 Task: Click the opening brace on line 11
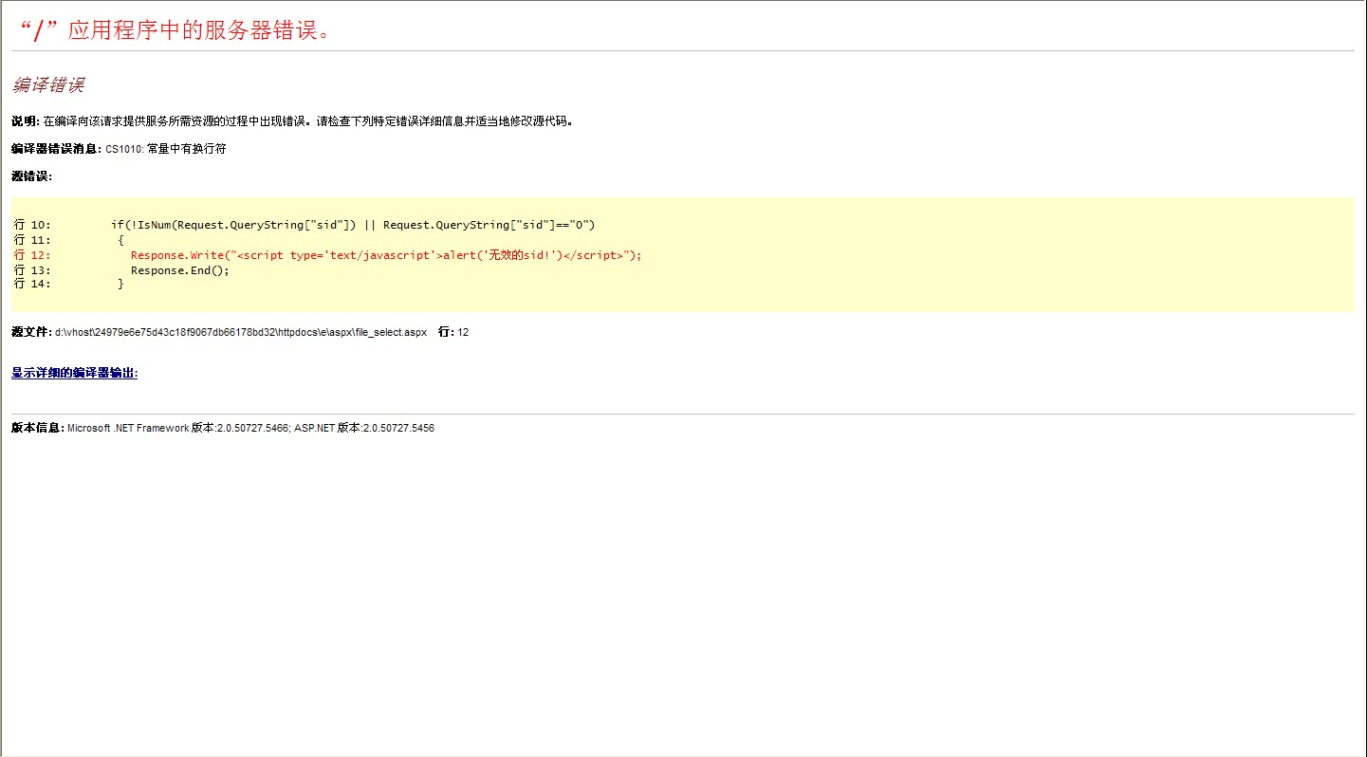pyautogui.click(x=120, y=240)
